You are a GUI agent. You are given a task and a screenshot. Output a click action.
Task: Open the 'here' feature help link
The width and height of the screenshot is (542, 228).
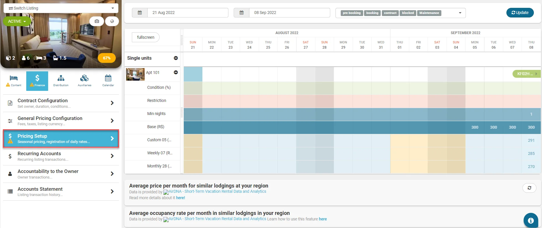323,219
